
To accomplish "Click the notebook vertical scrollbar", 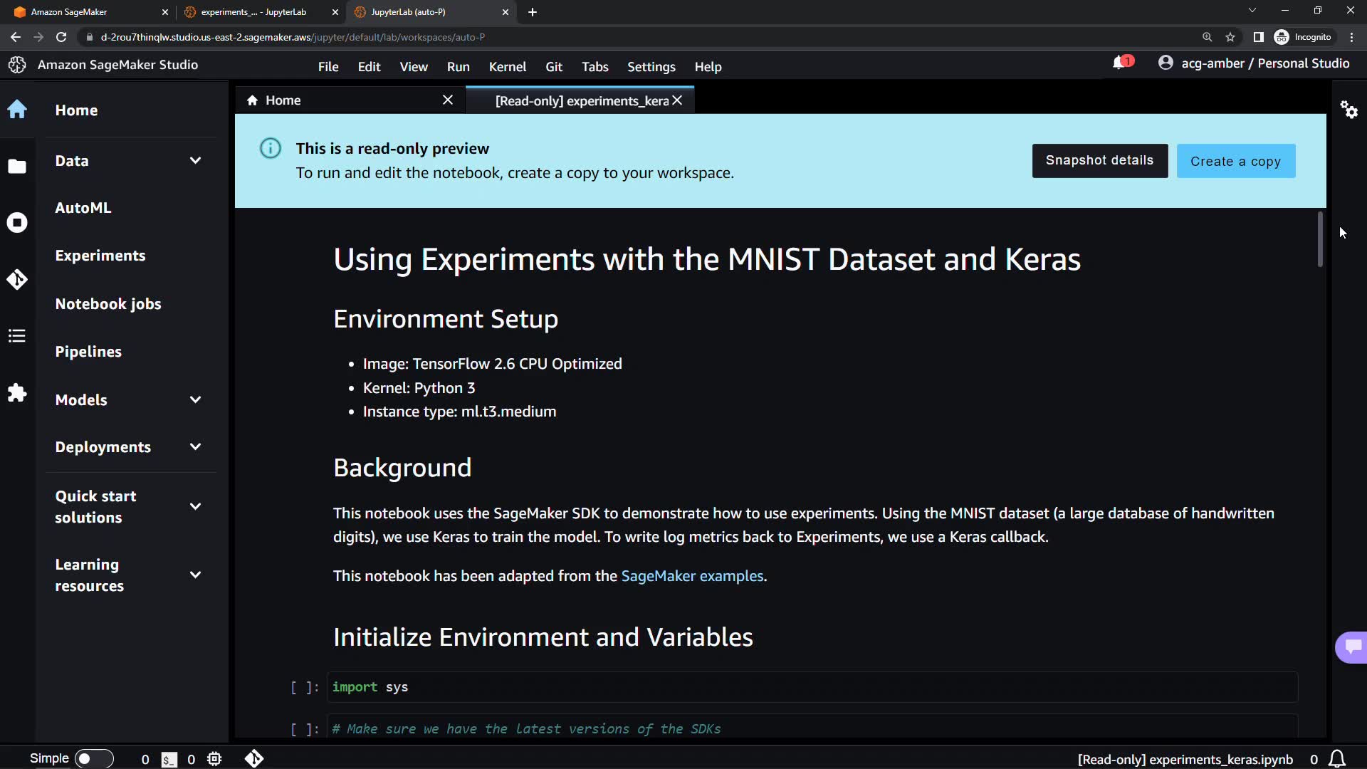I will pyautogui.click(x=1319, y=239).
